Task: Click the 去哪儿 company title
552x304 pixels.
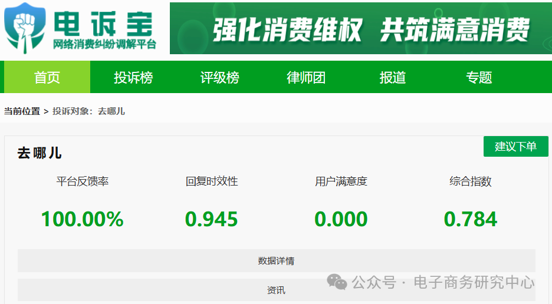Action: click(40, 153)
